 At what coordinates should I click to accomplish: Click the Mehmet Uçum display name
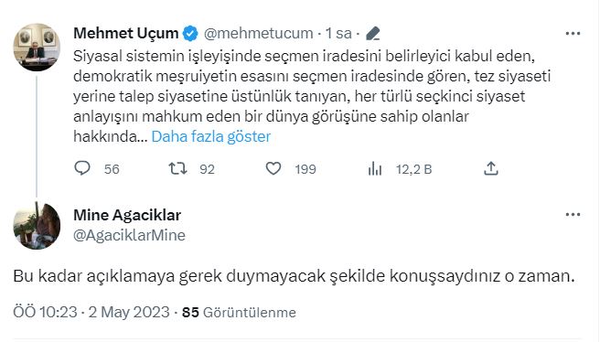tap(126, 34)
